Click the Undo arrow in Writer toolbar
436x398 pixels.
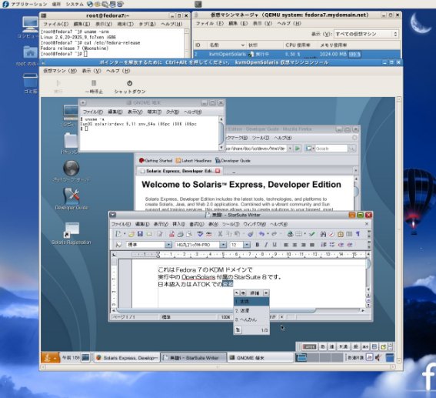pyautogui.click(x=261, y=234)
